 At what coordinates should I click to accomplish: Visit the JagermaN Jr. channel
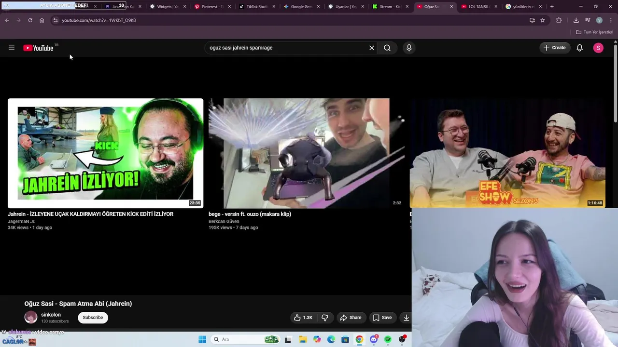[x=21, y=222]
